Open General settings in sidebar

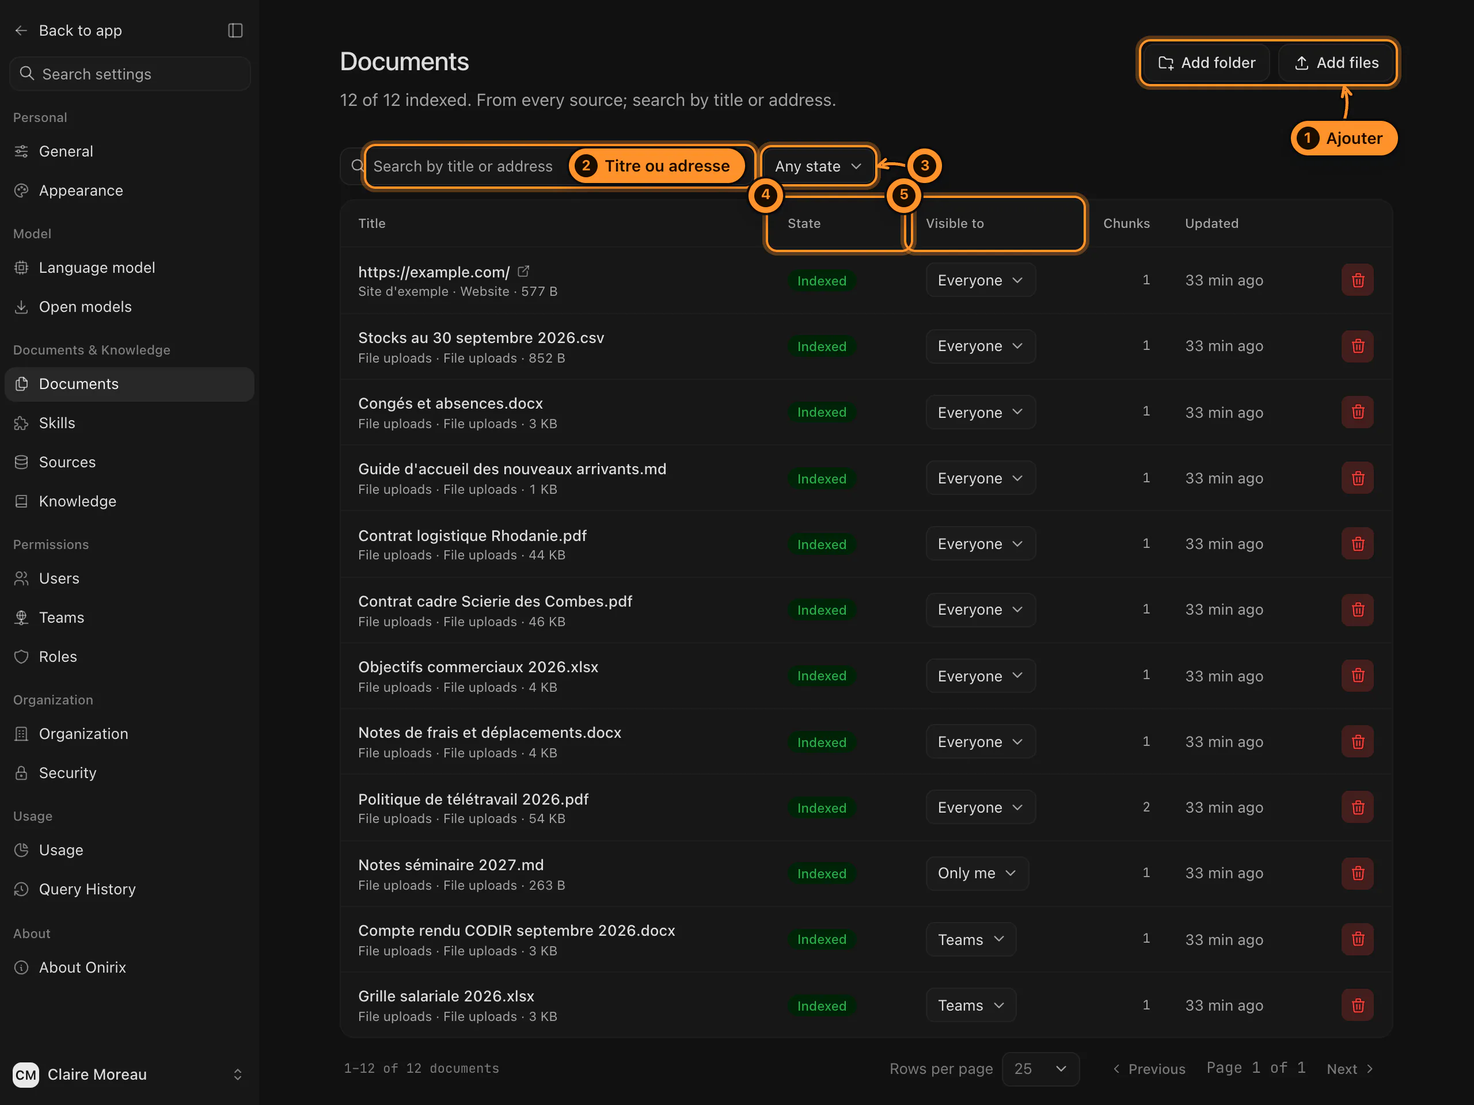coord(130,151)
